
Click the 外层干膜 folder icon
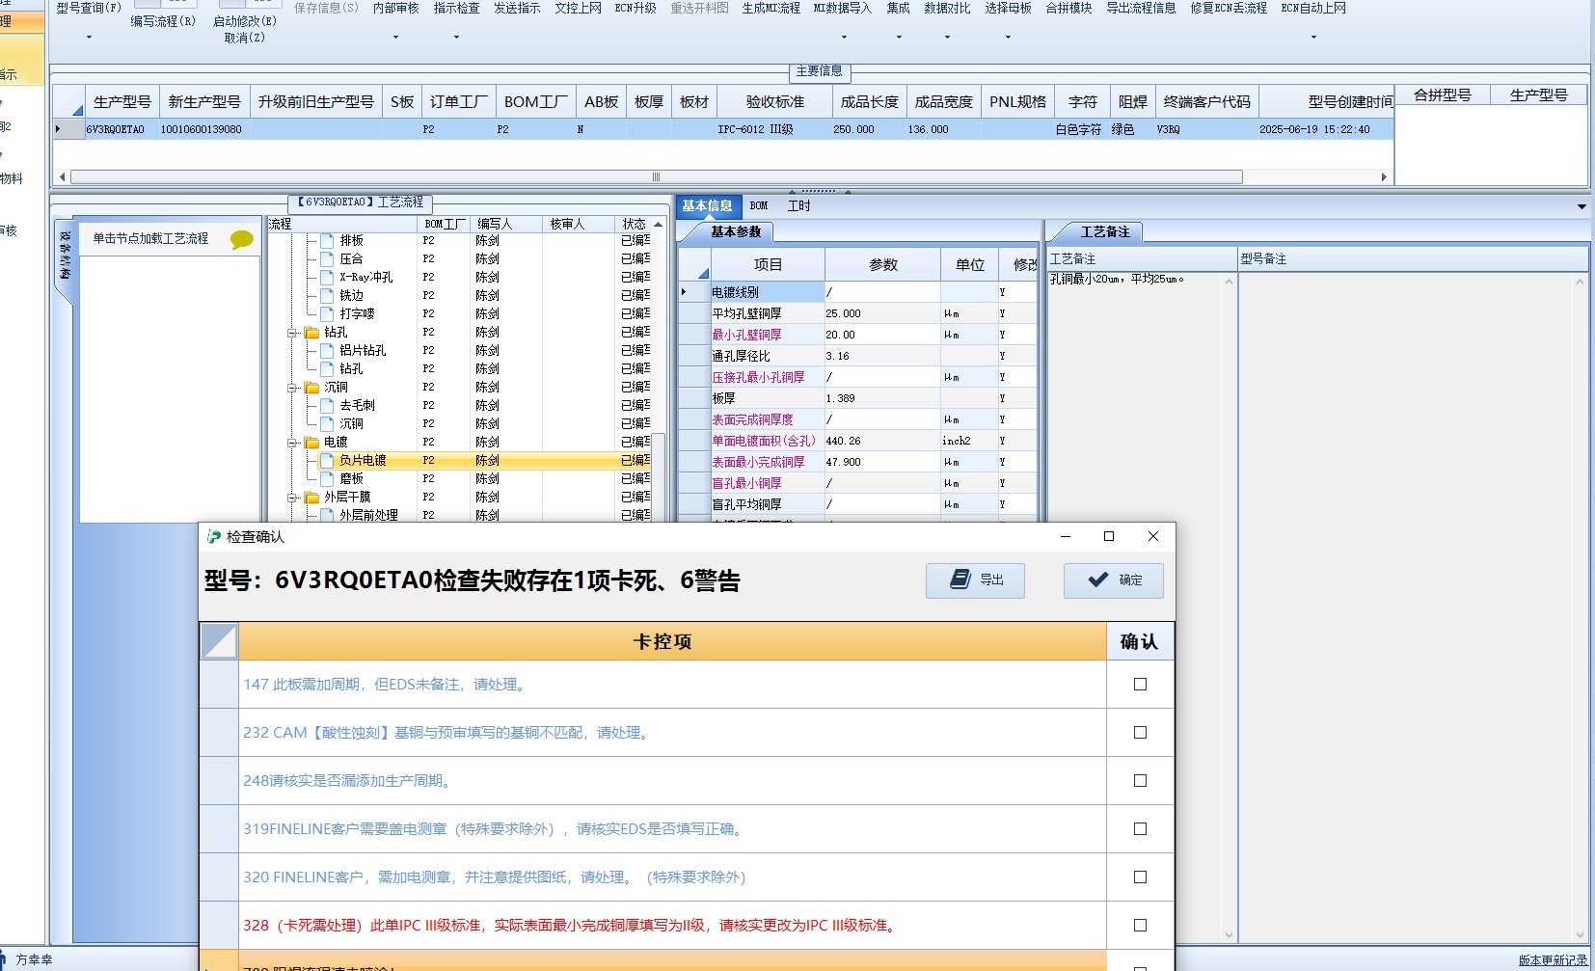[x=312, y=498]
